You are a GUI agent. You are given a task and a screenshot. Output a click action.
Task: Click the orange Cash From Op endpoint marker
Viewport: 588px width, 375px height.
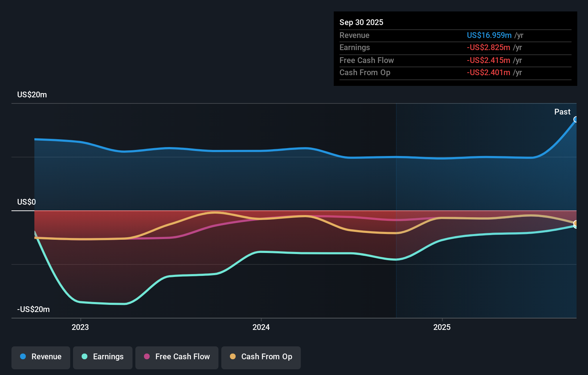click(576, 224)
